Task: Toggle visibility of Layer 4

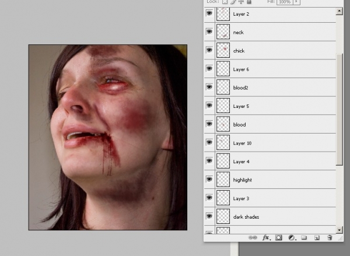Action: point(209,161)
